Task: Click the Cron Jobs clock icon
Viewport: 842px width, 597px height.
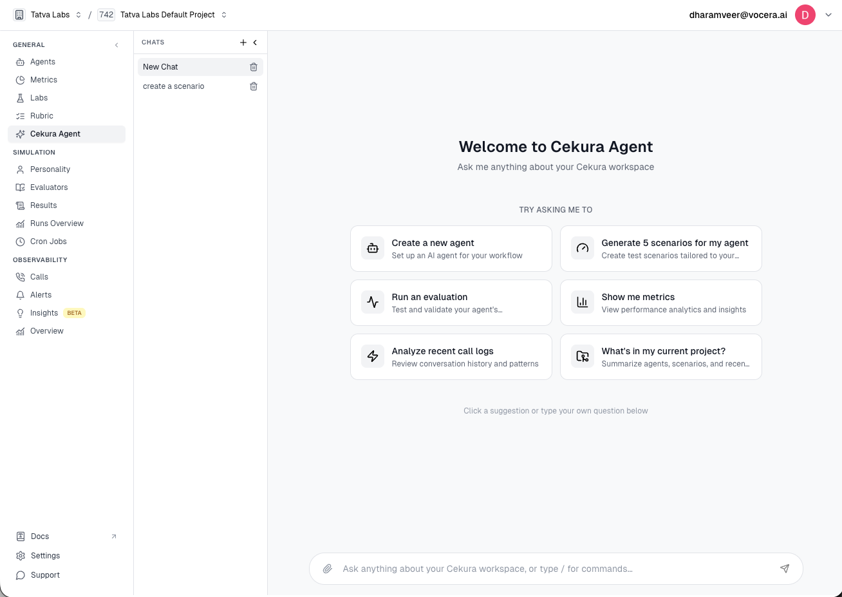Action: point(21,242)
